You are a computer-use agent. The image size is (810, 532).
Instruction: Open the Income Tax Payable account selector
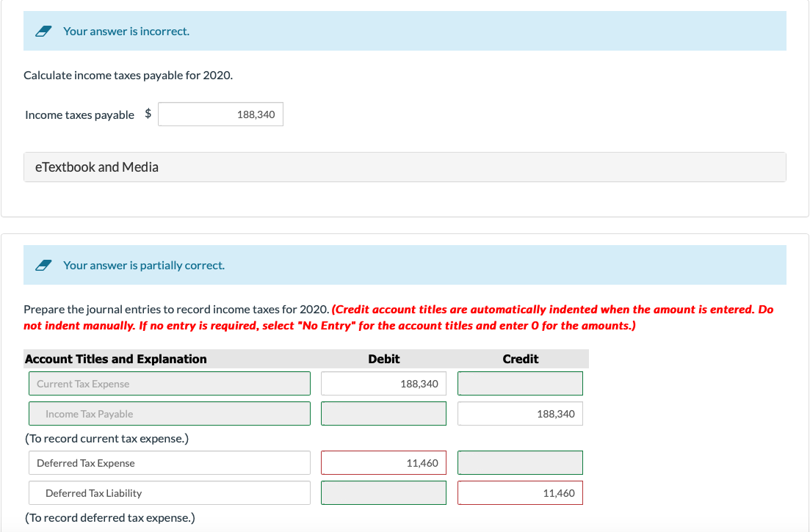[170, 413]
